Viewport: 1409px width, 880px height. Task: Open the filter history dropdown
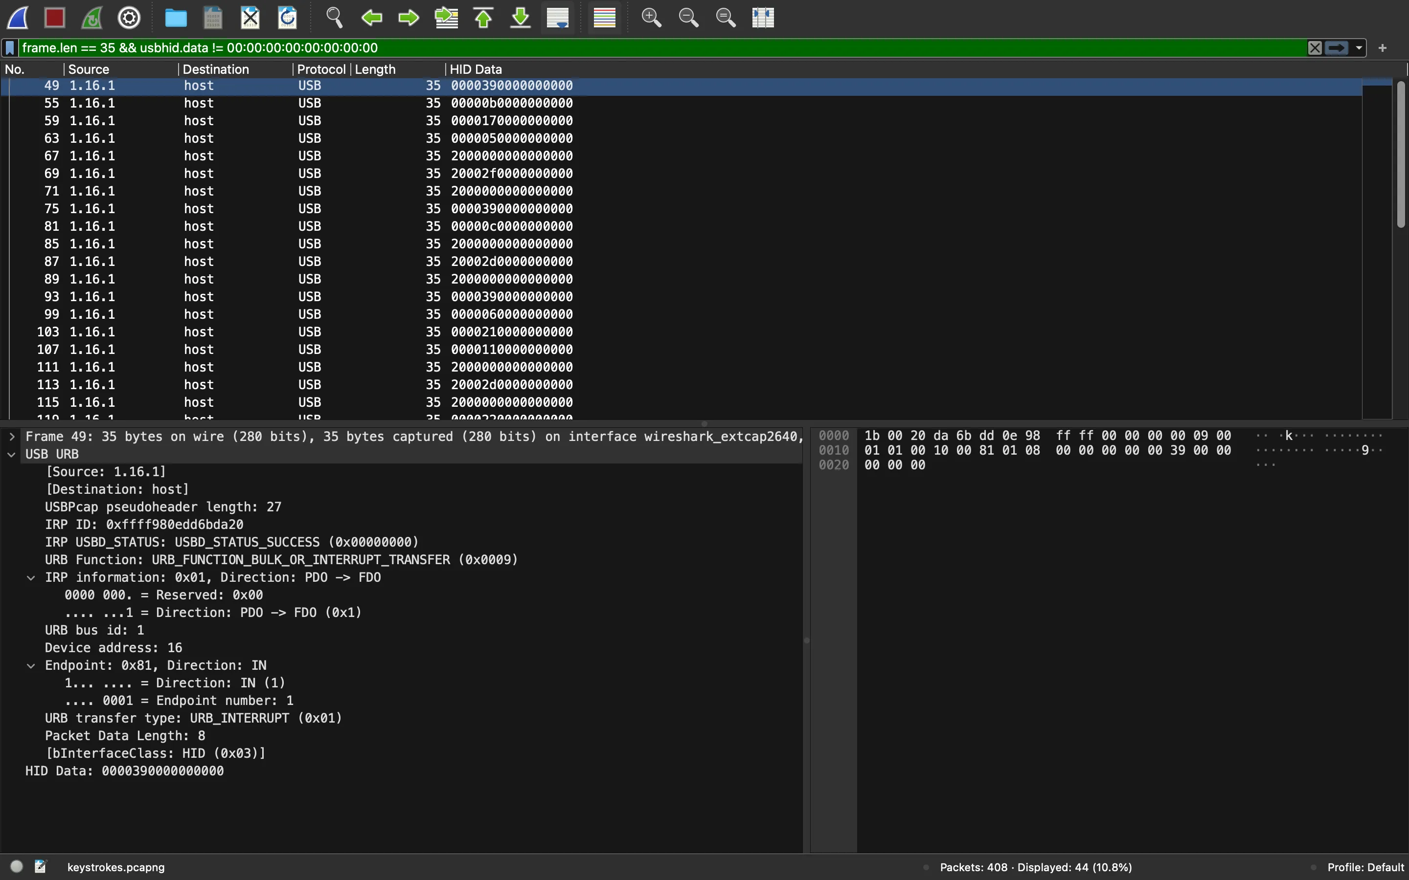1359,48
